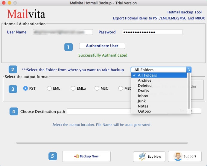The height and width of the screenshot is (166, 207).
Task: Click the Backup Now export icon
Action: coord(76,156)
